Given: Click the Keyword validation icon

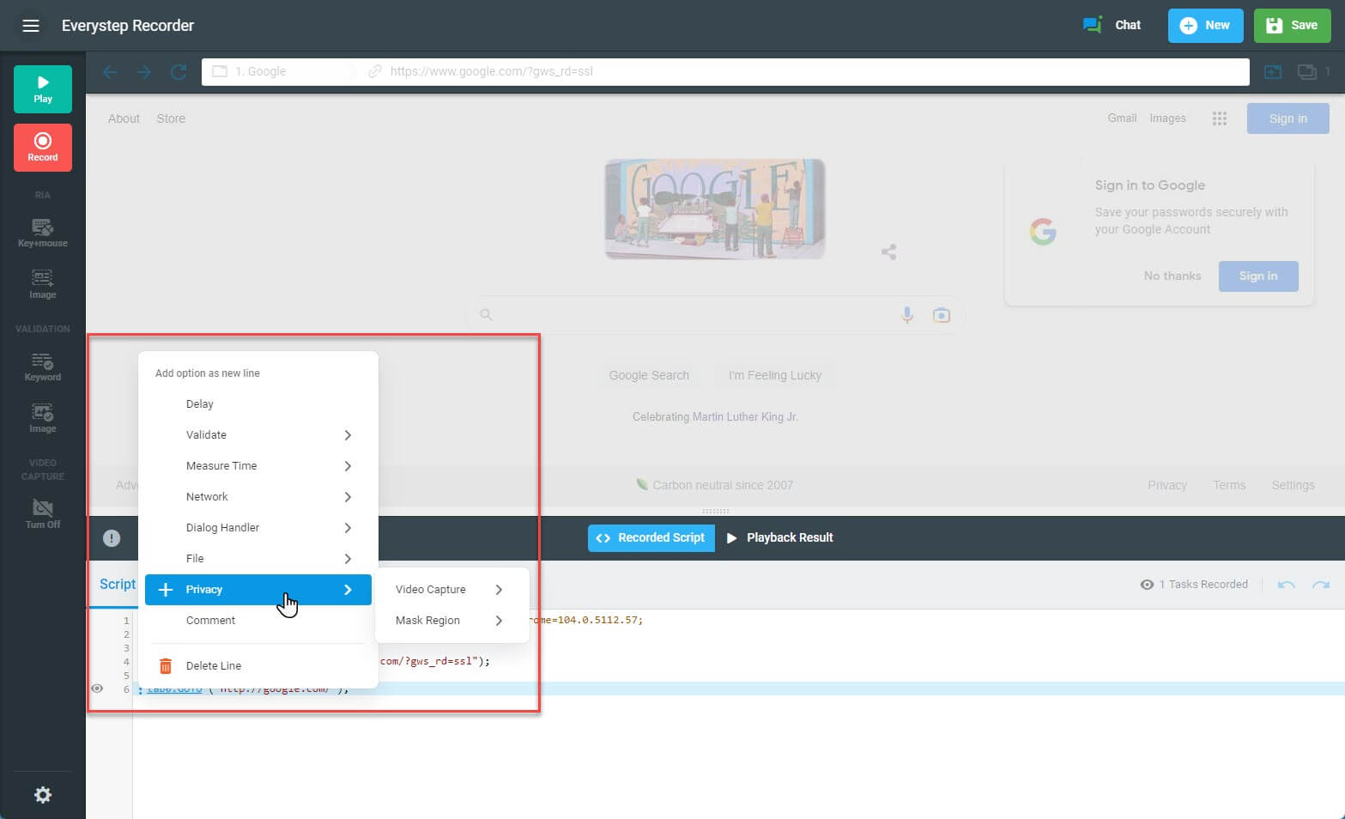Looking at the screenshot, I should (42, 366).
